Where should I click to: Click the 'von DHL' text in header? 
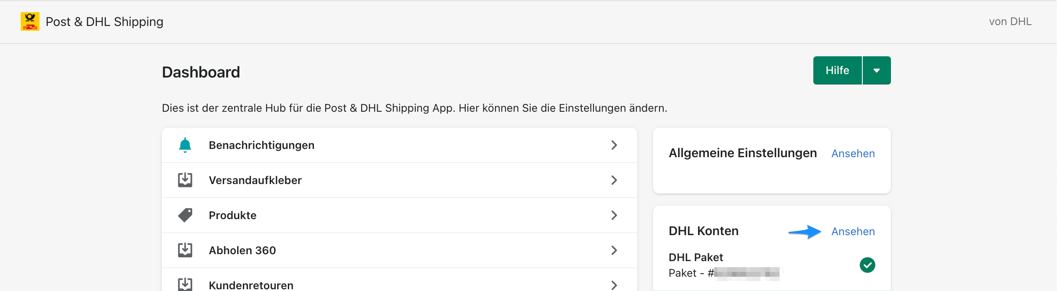(1010, 22)
